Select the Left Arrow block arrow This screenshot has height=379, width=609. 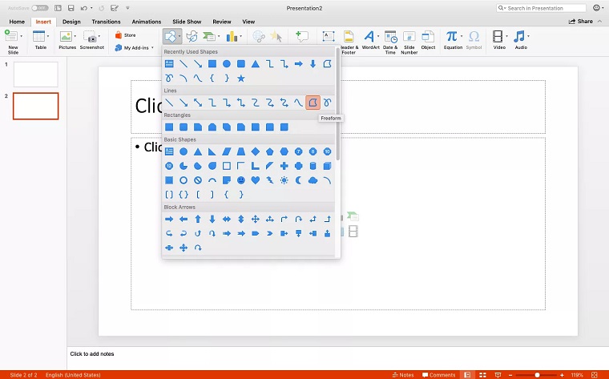tap(184, 219)
